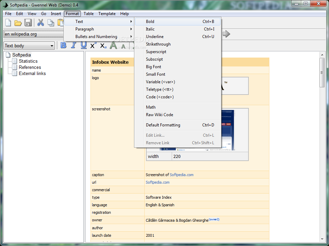Click the Superscript toolbar icon
Screen dimensions: 329x246
[x=93, y=45]
